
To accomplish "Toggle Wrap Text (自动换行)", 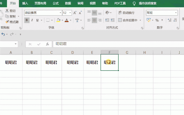I will tap(126, 13).
